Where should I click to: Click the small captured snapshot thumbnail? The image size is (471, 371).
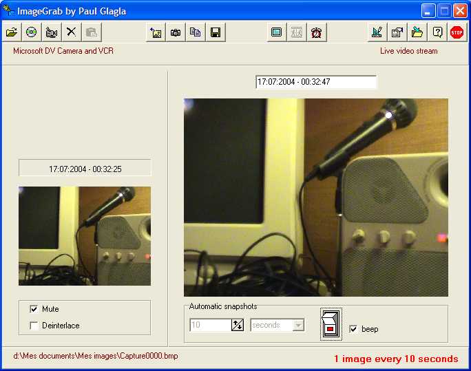tap(85, 236)
